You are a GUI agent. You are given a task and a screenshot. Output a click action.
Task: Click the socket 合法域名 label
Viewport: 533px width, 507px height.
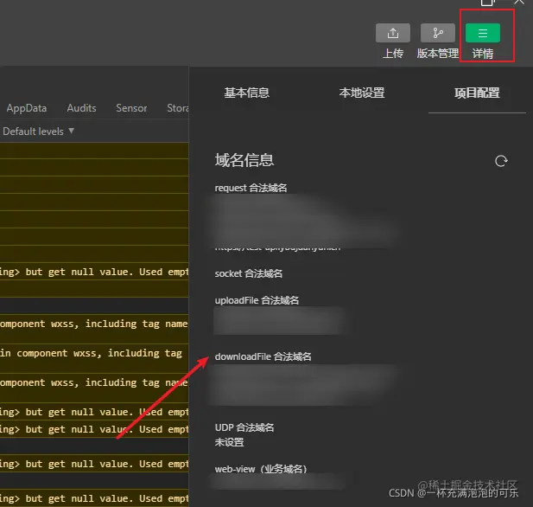(249, 273)
